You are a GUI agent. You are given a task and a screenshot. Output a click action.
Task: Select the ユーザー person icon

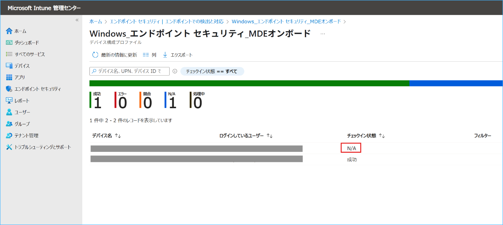9,112
